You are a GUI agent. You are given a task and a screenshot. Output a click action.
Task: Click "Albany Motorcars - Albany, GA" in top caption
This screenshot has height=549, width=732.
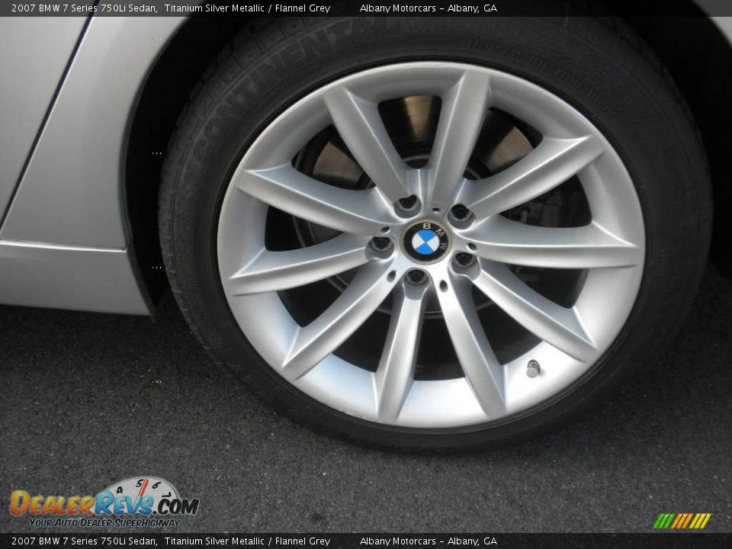pyautogui.click(x=428, y=8)
